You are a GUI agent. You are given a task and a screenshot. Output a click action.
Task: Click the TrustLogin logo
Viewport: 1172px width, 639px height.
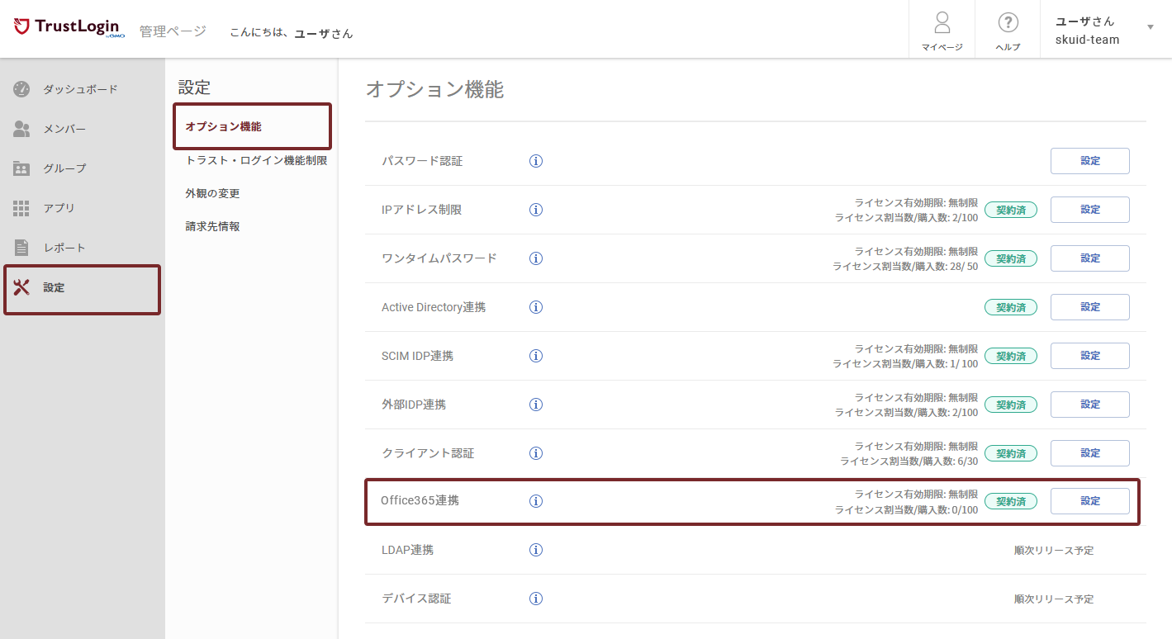tap(69, 28)
